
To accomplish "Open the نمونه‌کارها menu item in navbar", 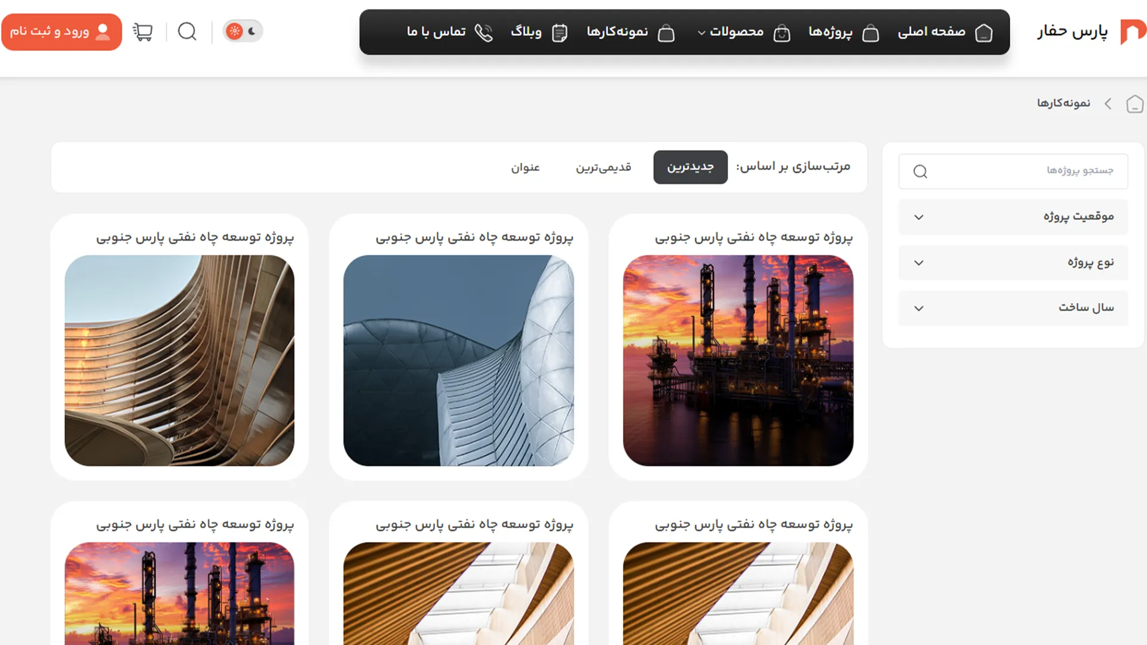I will 617,32.
